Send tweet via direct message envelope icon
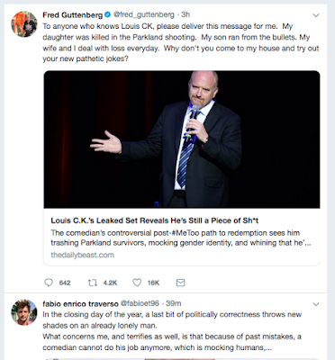The image size is (335, 360). (x=180, y=283)
